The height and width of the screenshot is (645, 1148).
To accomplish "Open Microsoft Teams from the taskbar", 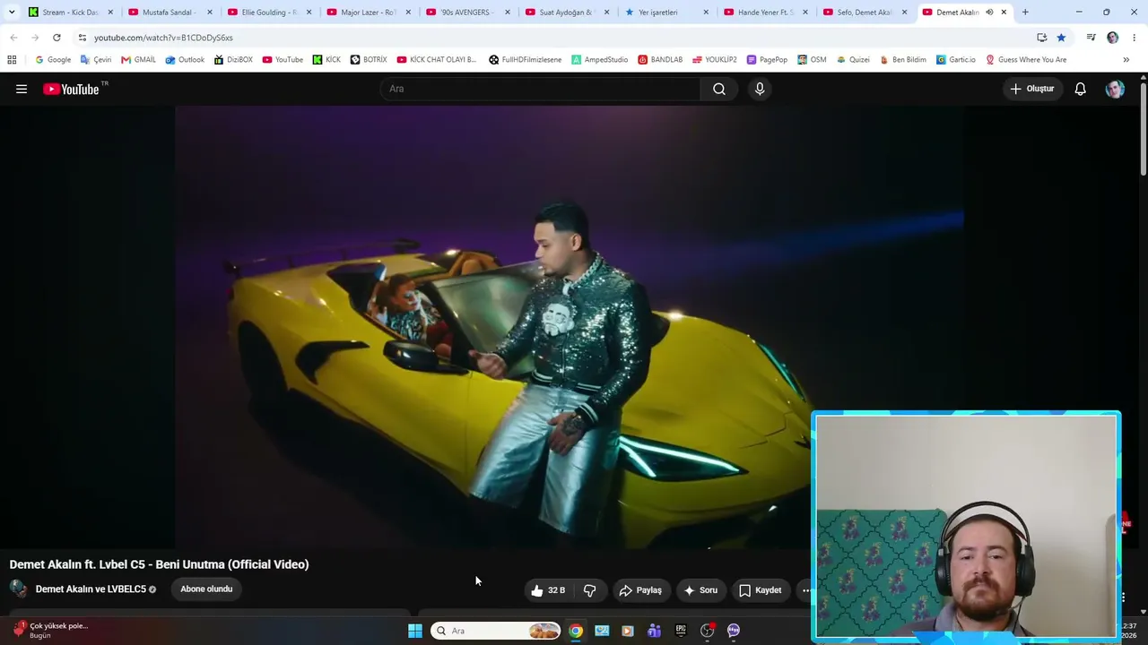I will [654, 631].
